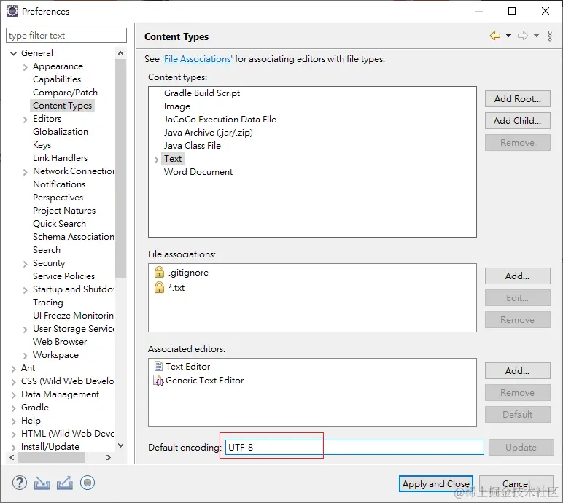Expand the Editors tree node
563x503 pixels.
[x=25, y=120]
